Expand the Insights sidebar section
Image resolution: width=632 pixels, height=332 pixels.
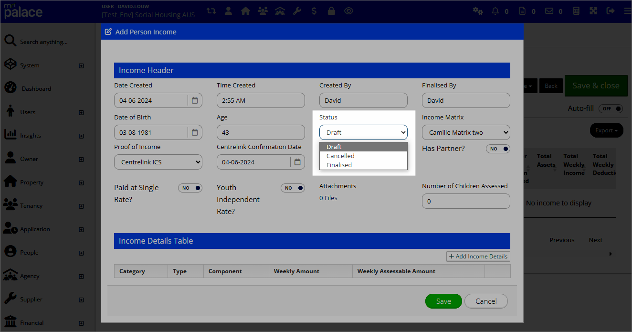click(x=81, y=136)
